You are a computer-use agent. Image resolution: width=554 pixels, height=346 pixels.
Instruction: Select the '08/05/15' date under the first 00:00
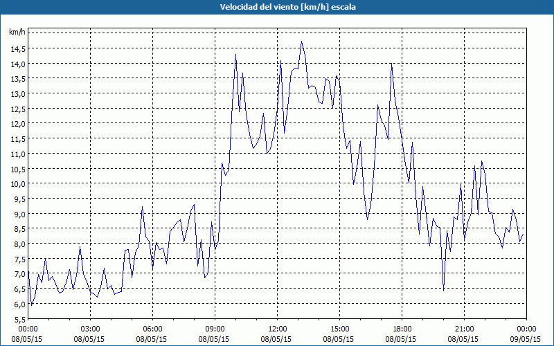click(27, 339)
